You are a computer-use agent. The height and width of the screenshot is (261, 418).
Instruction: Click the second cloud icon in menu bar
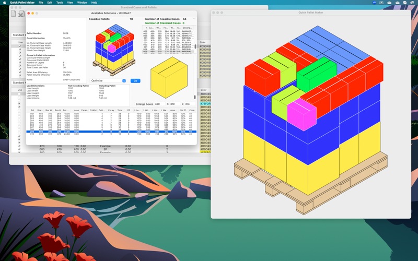[x=398, y=3]
